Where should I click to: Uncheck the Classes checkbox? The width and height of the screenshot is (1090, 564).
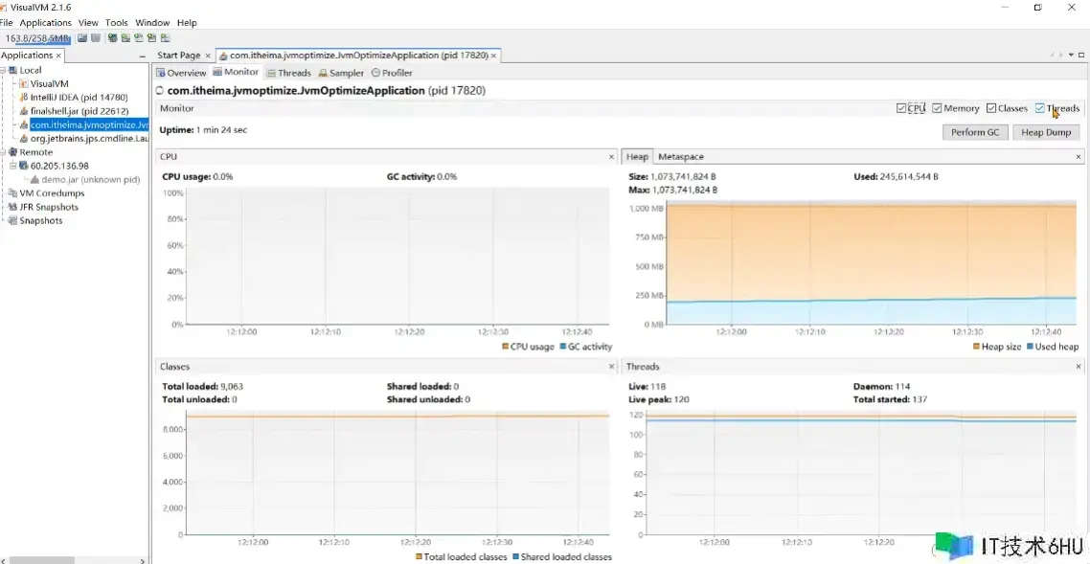tap(991, 108)
